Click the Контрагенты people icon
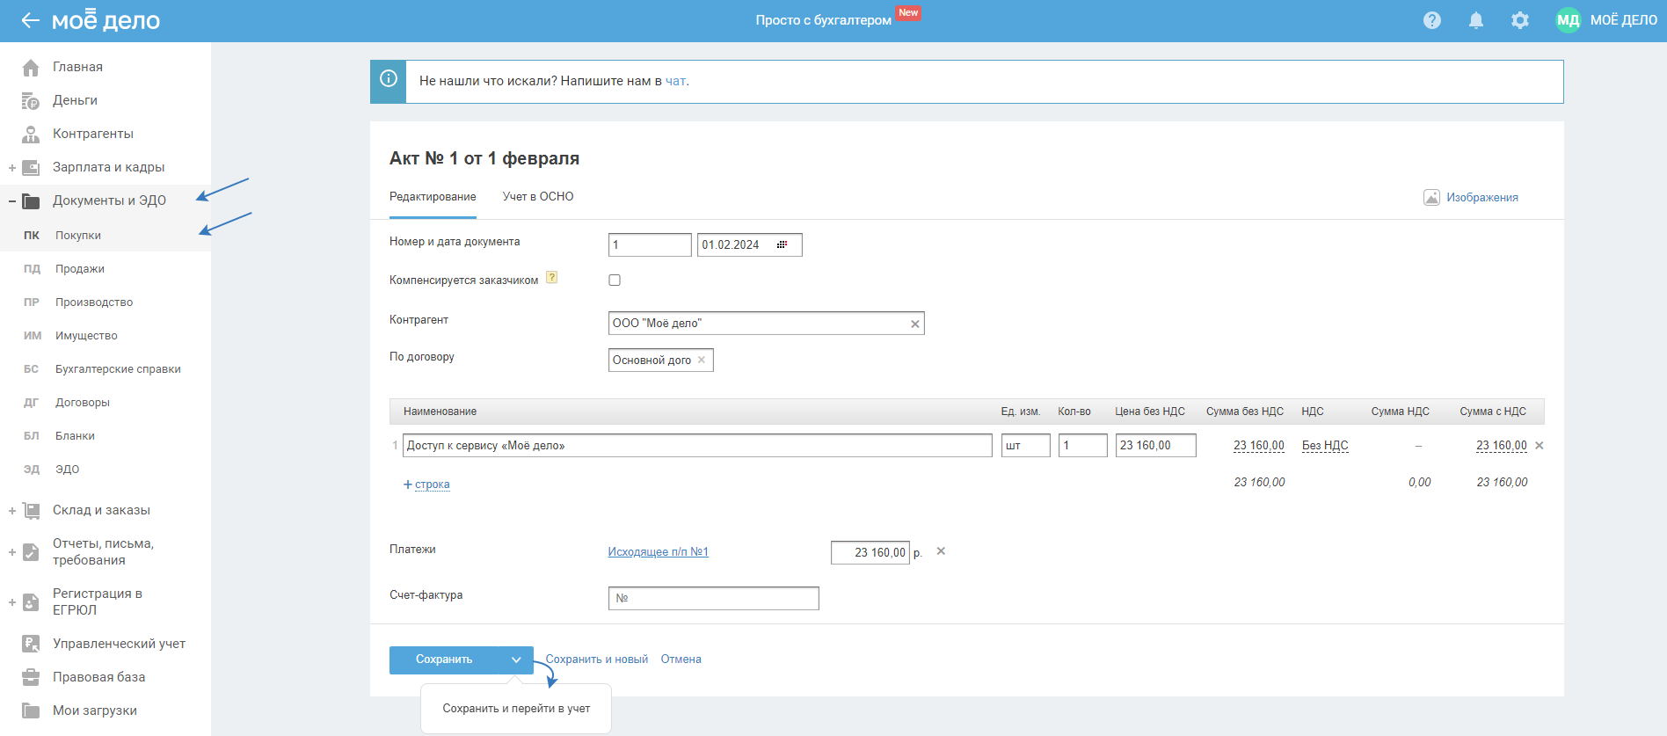This screenshot has height=736, width=1667. click(31, 135)
